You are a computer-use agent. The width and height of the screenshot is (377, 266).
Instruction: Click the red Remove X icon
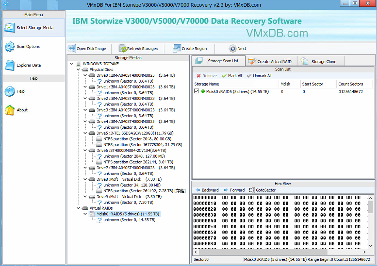198,76
